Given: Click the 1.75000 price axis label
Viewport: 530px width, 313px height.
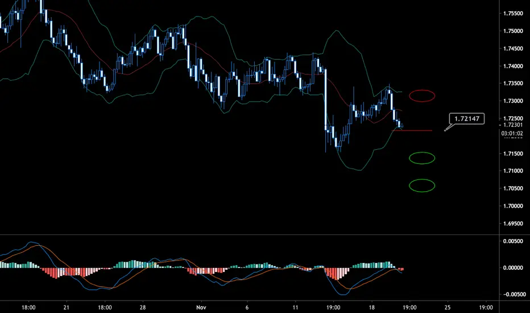Looking at the screenshot, I should (x=513, y=31).
